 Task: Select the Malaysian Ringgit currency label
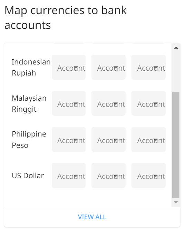29,103
